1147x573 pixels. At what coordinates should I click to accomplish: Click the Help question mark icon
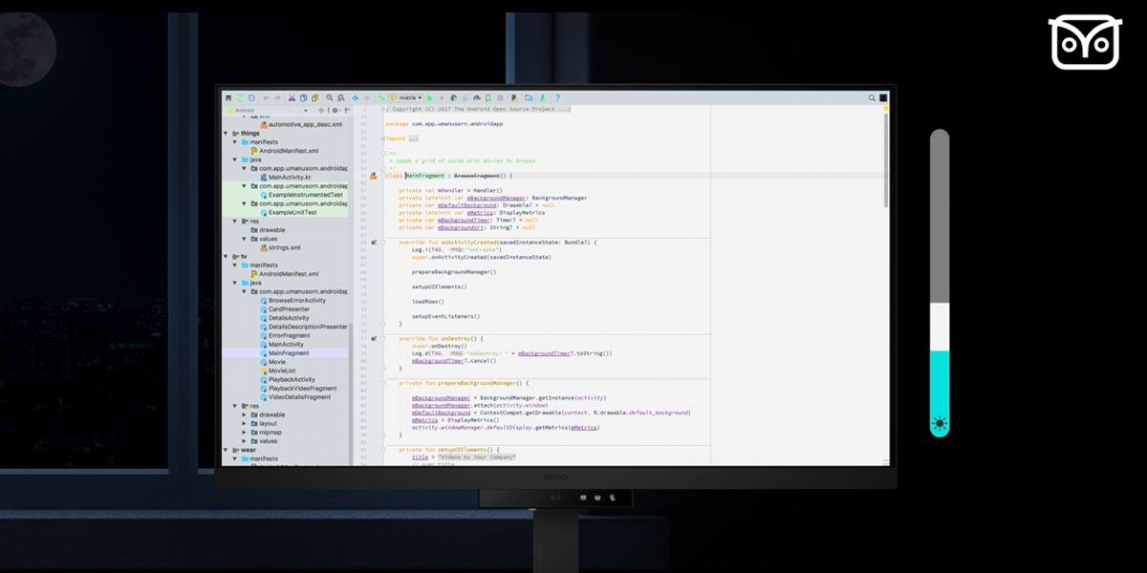pos(557,97)
